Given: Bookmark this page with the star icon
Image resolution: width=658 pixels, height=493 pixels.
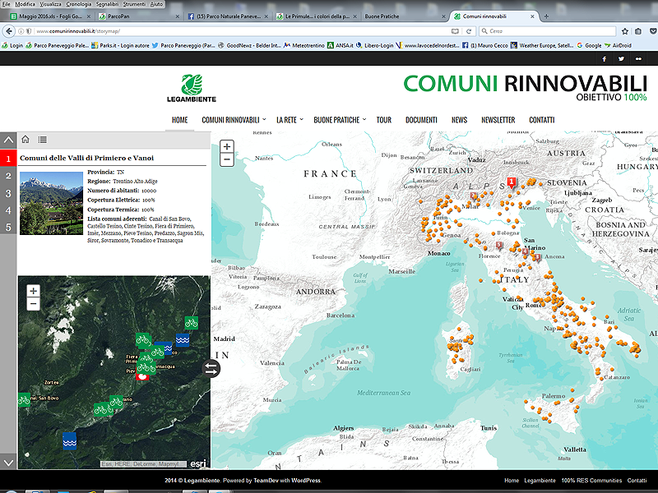Looking at the screenshot, I should click(x=625, y=31).
